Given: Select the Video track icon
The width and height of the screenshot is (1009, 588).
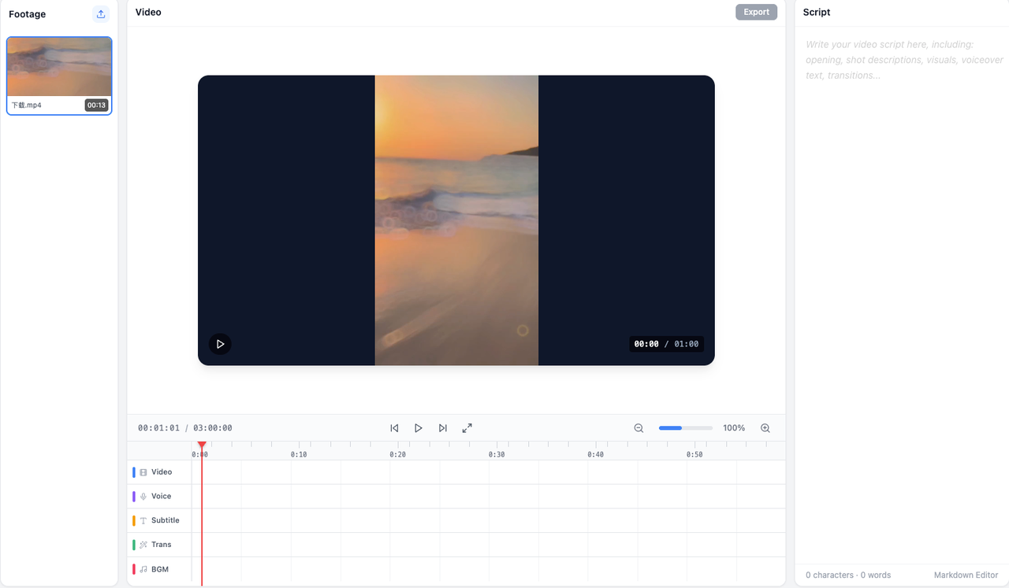Looking at the screenshot, I should pyautogui.click(x=142, y=472).
